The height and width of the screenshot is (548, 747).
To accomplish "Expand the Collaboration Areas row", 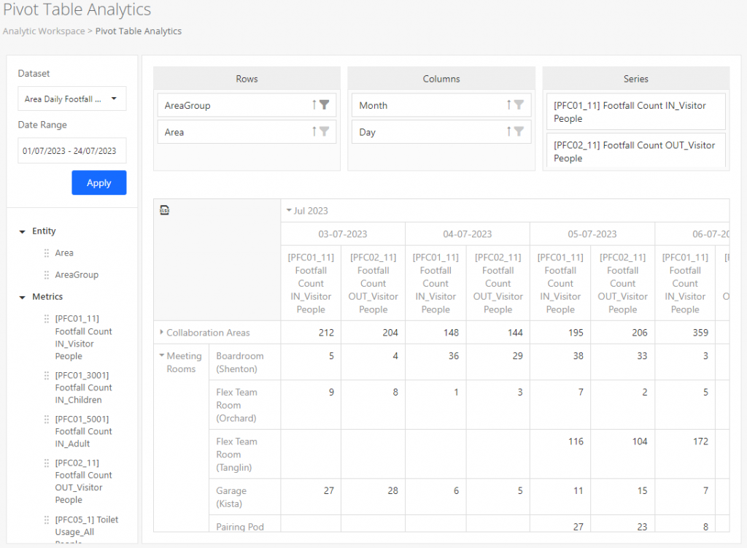I will pyautogui.click(x=162, y=331).
